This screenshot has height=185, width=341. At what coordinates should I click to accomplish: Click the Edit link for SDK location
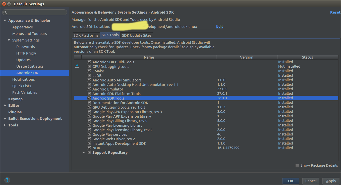[x=219, y=26]
